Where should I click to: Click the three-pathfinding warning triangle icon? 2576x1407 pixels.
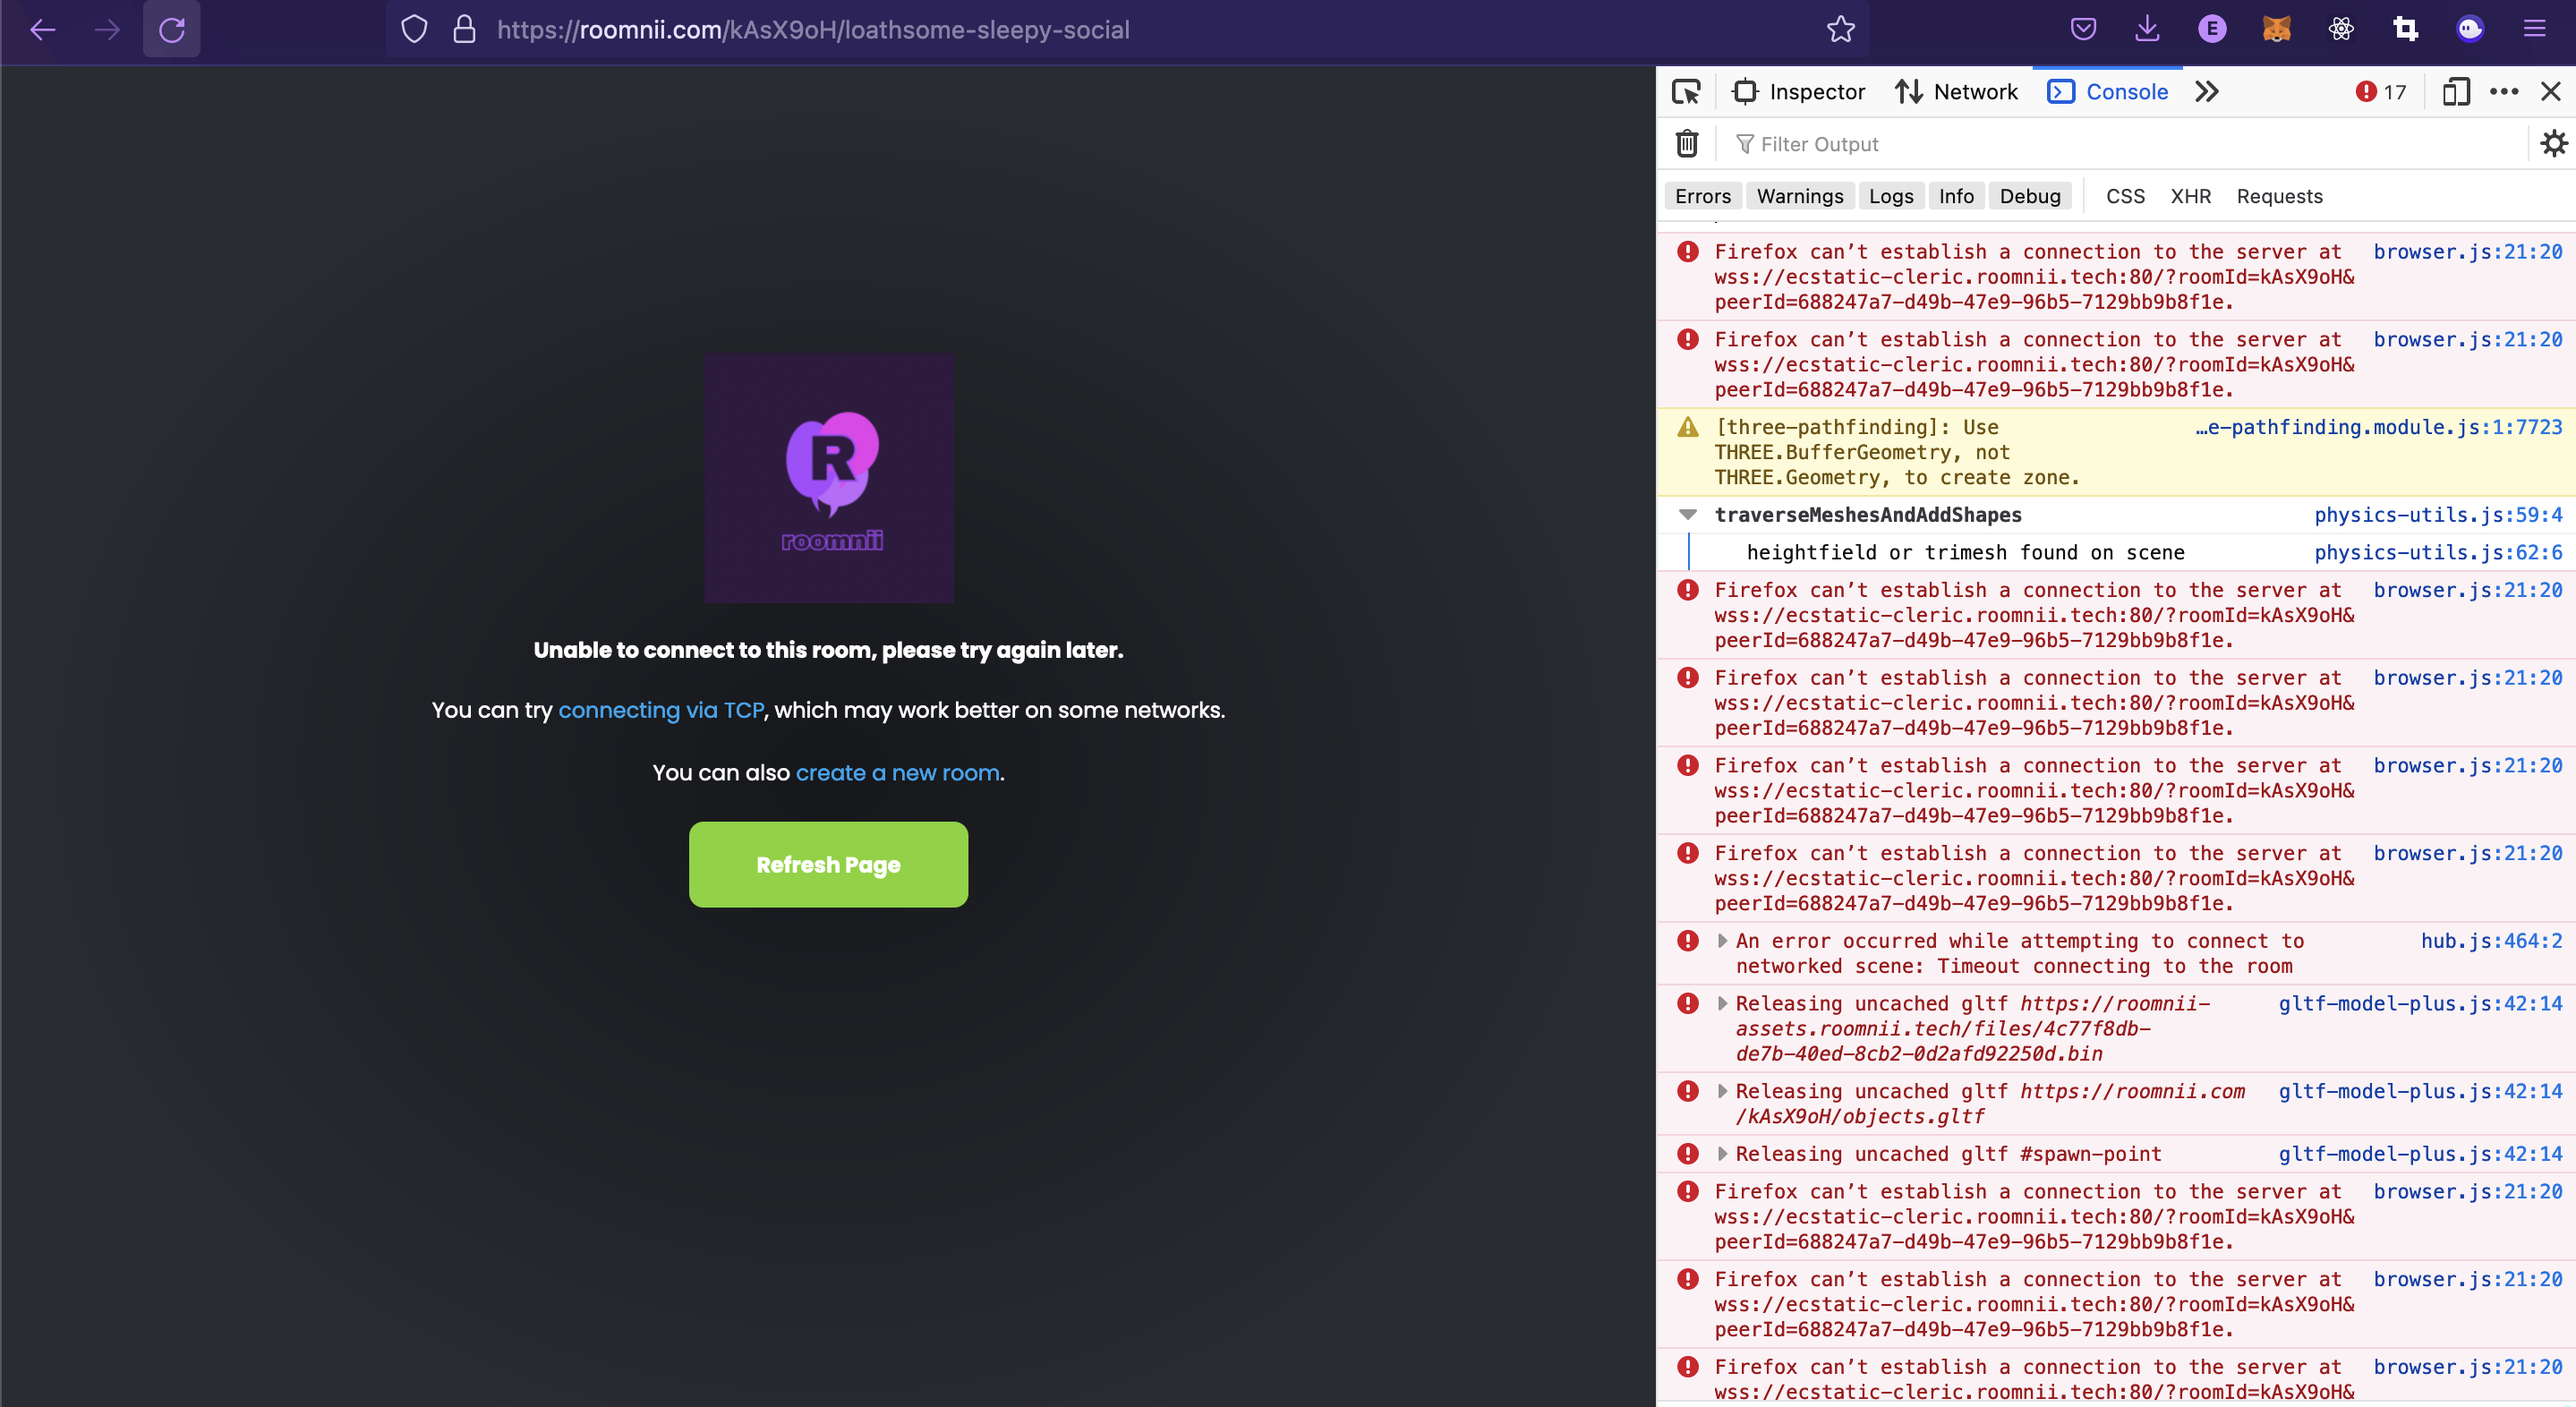coord(1688,427)
